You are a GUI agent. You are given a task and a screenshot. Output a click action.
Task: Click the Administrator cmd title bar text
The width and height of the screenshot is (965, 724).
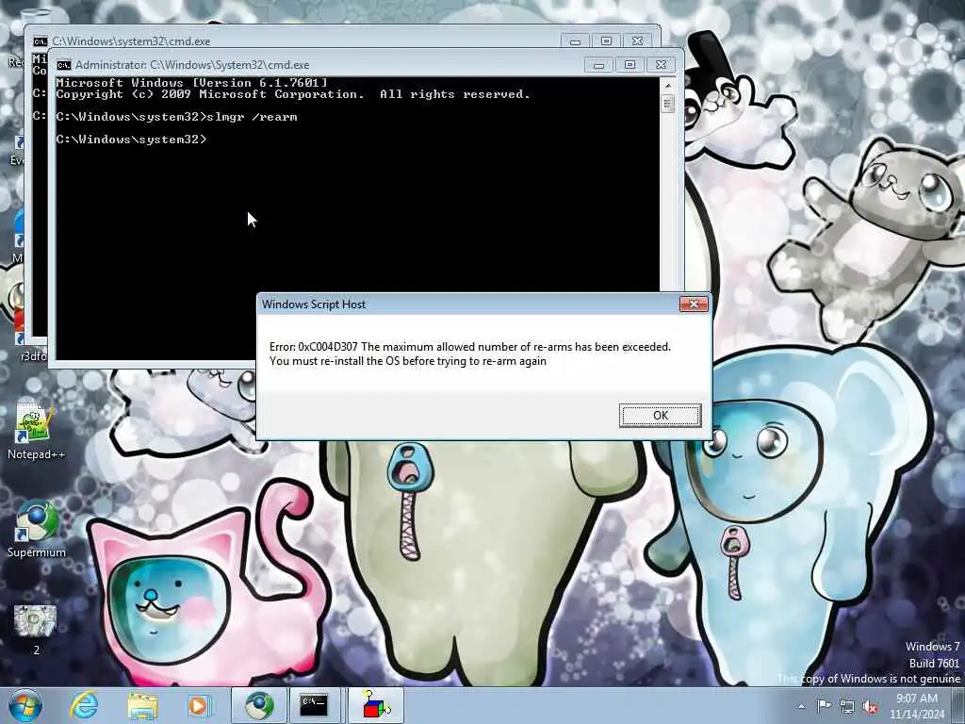192,65
